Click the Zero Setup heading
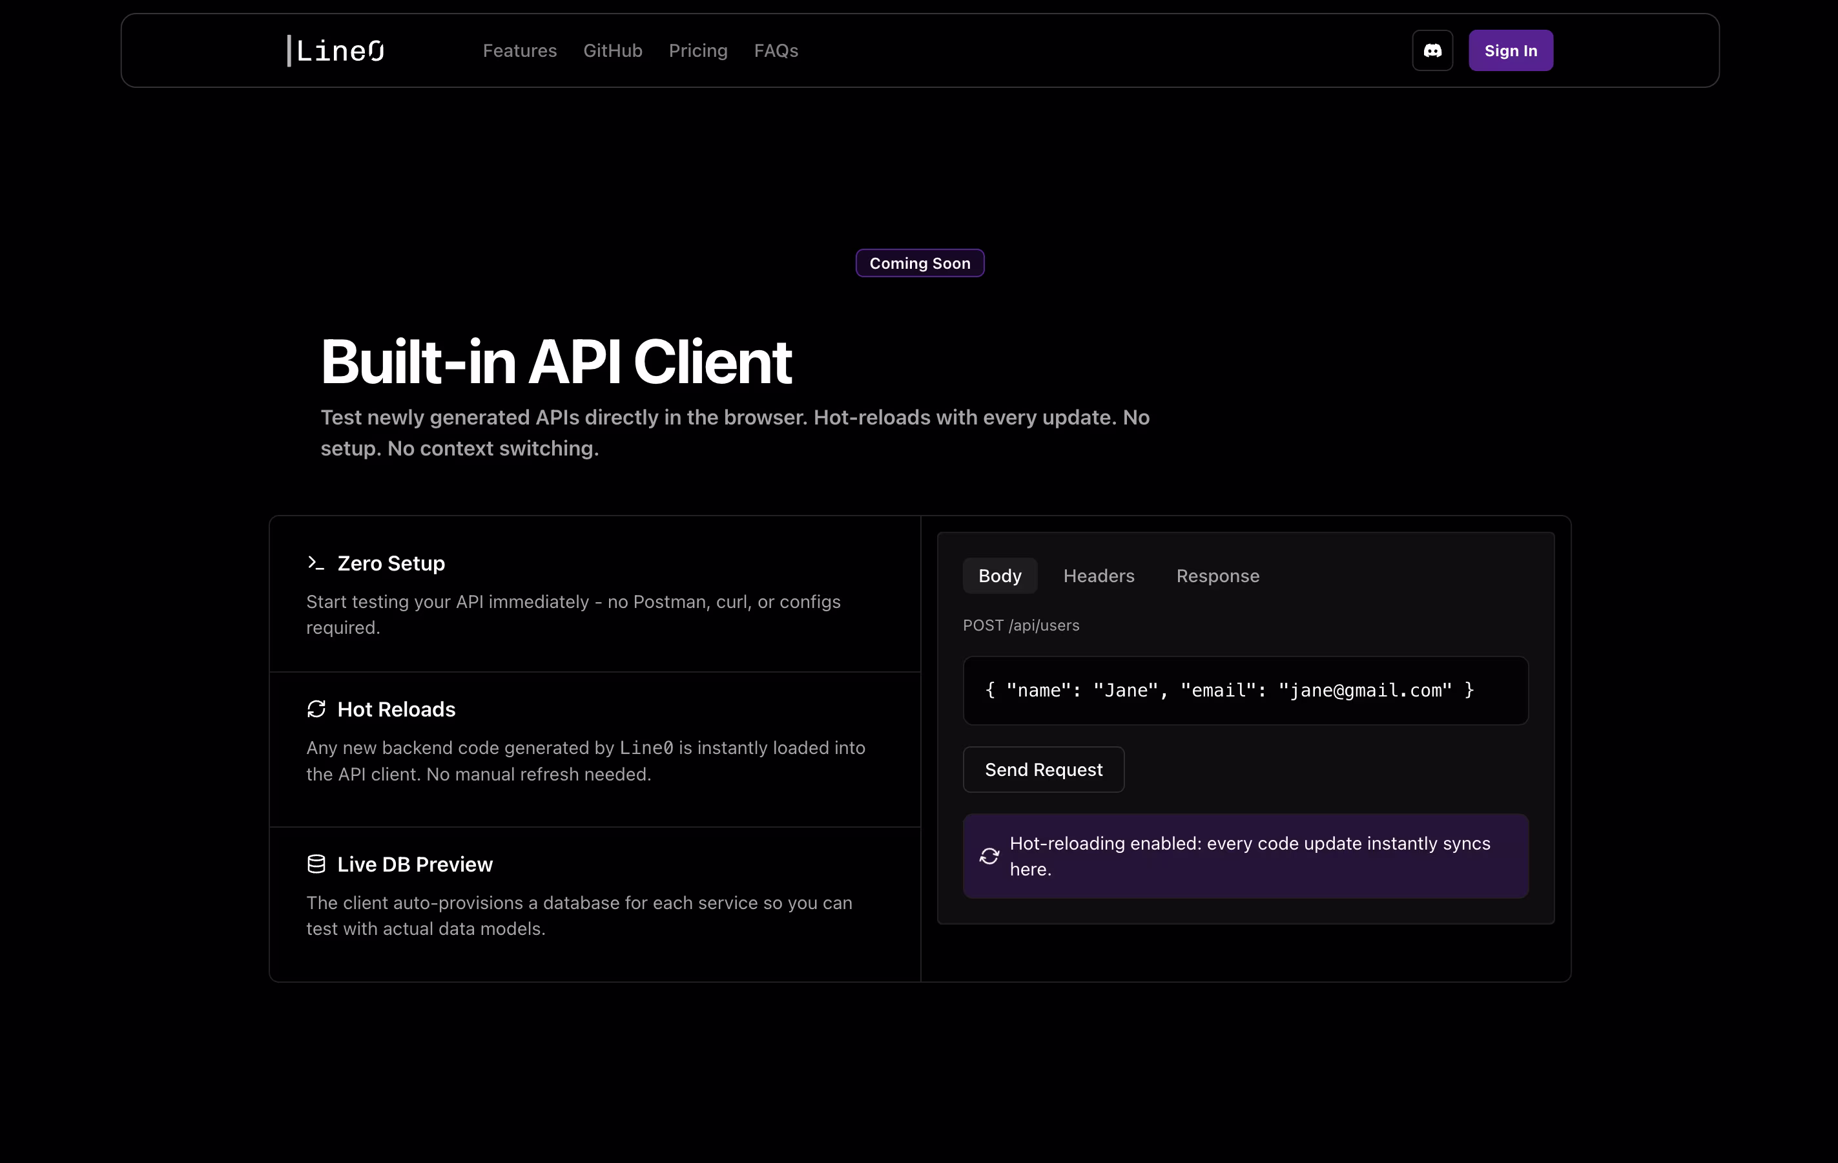The image size is (1838, 1163). click(391, 563)
